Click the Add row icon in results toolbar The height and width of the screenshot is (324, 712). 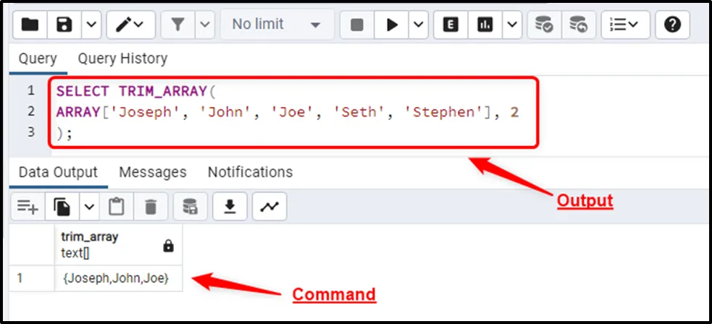click(x=28, y=207)
